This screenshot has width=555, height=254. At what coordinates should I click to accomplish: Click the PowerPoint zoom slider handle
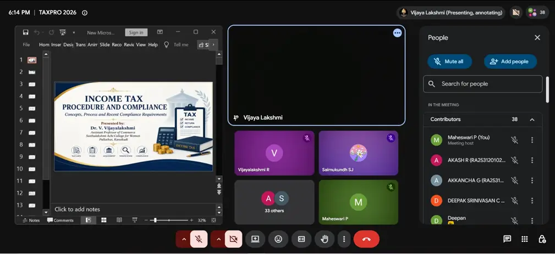tap(155, 220)
